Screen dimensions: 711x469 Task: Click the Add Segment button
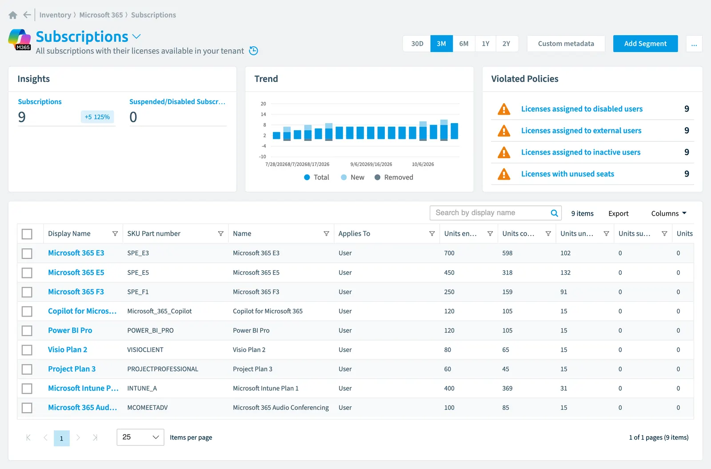click(645, 44)
